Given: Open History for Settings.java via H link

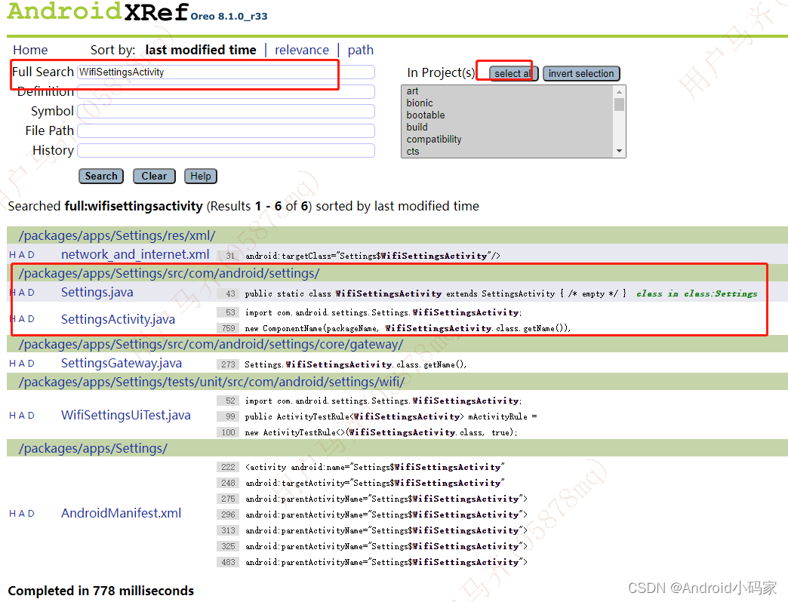Looking at the screenshot, I should click(x=13, y=293).
